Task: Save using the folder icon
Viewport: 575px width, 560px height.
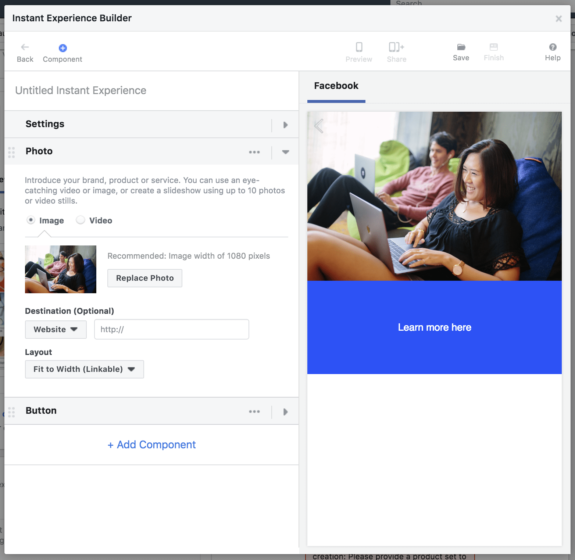Action: pos(461,47)
